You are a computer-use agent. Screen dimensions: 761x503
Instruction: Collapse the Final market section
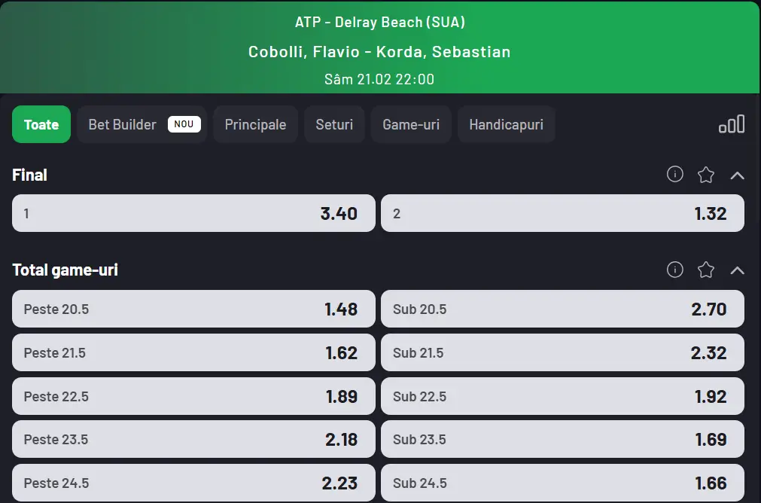point(738,174)
